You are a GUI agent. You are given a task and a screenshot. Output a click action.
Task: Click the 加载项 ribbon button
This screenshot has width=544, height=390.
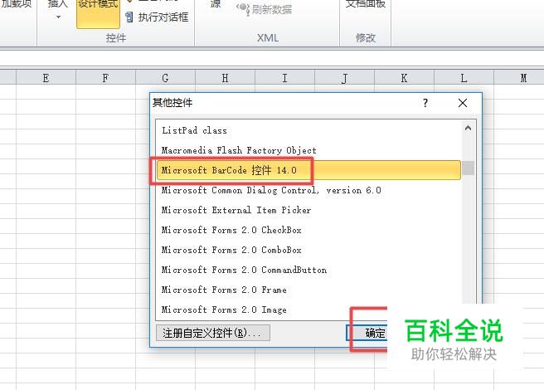(x=16, y=4)
